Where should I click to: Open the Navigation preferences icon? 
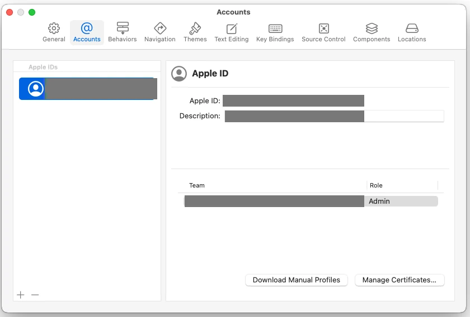pos(160,28)
